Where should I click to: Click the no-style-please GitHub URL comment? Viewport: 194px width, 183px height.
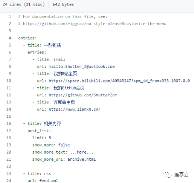point(94,24)
